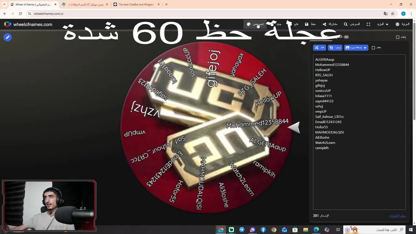Open the More (المزيد) dropdown
The image size is (416, 234).
pos(383,24)
